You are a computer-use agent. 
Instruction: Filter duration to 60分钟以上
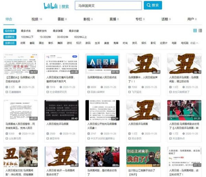tap(81, 37)
